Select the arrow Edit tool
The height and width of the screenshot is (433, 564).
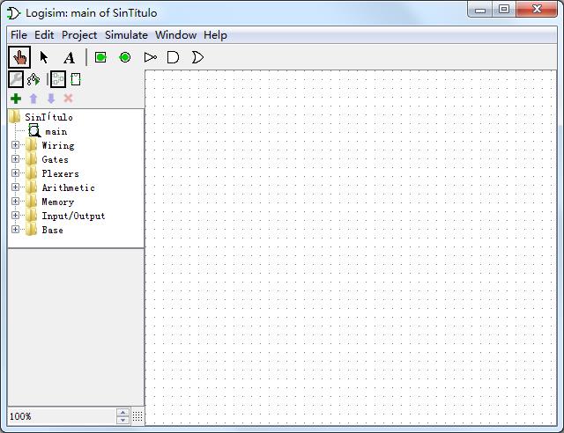click(44, 58)
